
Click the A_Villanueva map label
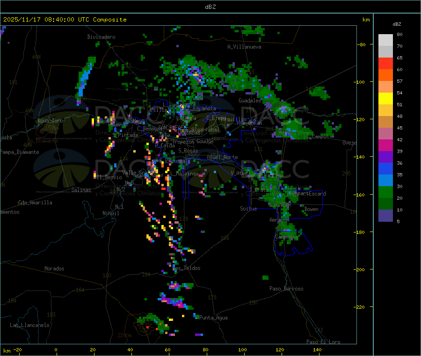pyautogui.click(x=244, y=47)
